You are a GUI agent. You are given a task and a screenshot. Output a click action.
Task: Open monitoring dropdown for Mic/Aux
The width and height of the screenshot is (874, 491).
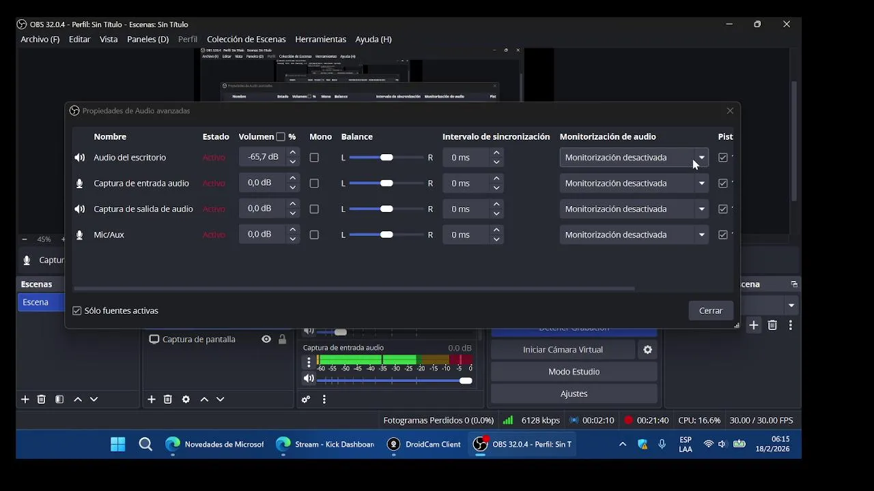click(634, 235)
